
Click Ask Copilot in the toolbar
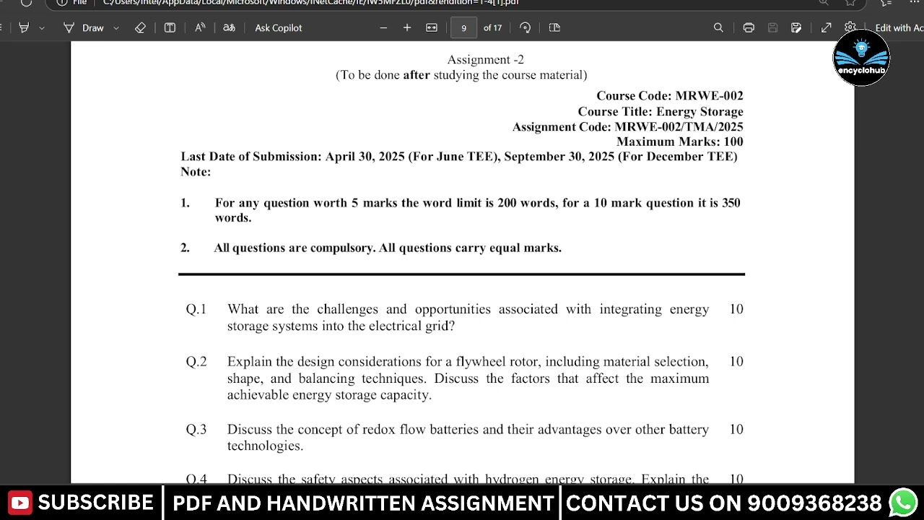(279, 27)
